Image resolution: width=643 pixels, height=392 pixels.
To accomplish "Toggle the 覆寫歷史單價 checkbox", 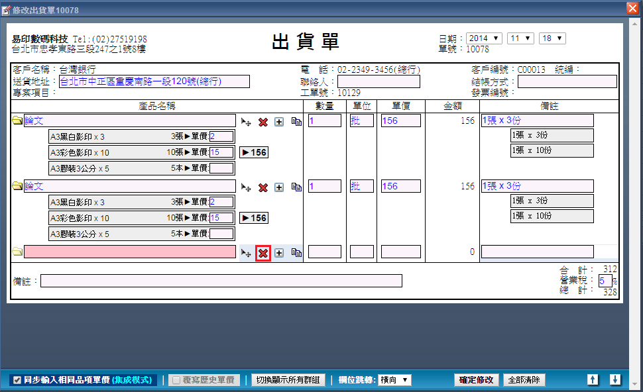I will pos(176,380).
